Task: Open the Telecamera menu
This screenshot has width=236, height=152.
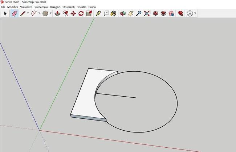Action: tap(41, 7)
